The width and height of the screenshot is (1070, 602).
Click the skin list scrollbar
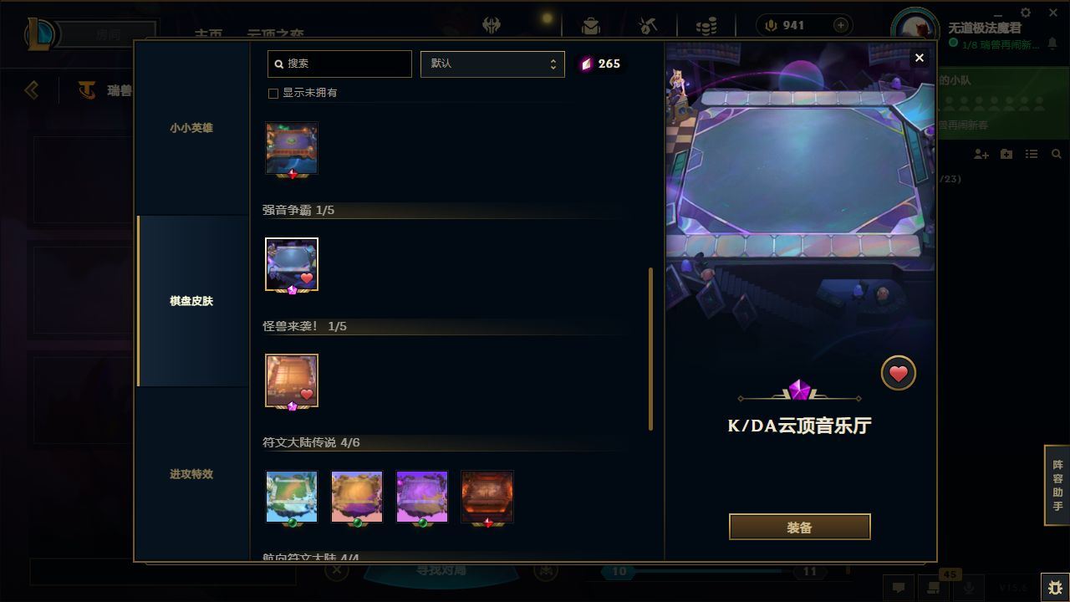[x=650, y=349]
